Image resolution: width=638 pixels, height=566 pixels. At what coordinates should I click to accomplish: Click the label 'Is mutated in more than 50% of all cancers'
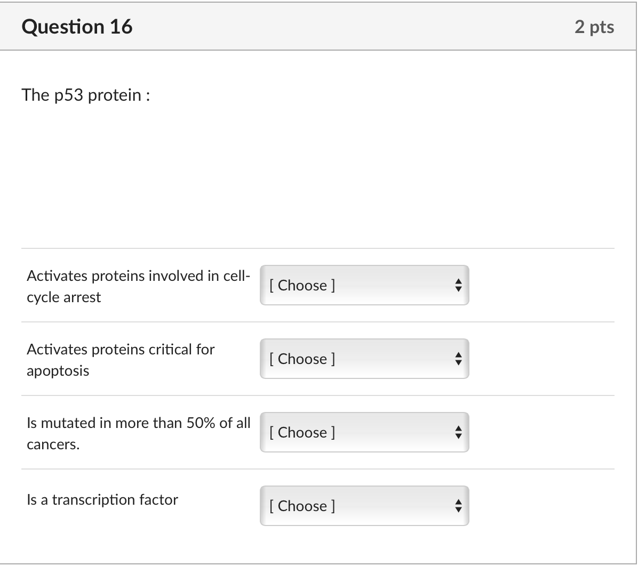(139, 433)
